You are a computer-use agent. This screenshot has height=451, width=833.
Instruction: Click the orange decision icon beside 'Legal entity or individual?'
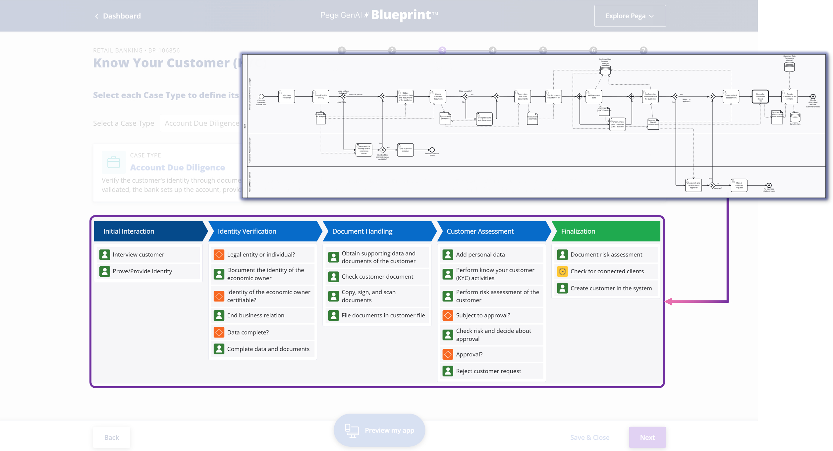(219, 254)
